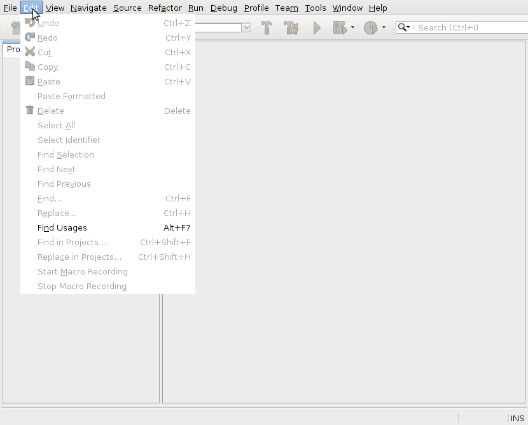Open the Source menu
Viewport: 528px width, 425px height.
tap(127, 8)
